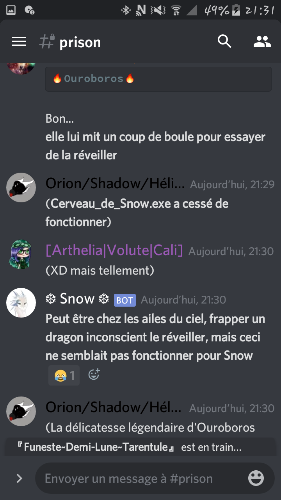
Task: Tap the Funeste~Demi-Lune~Tarentule typing indicator
Action: pos(129,447)
